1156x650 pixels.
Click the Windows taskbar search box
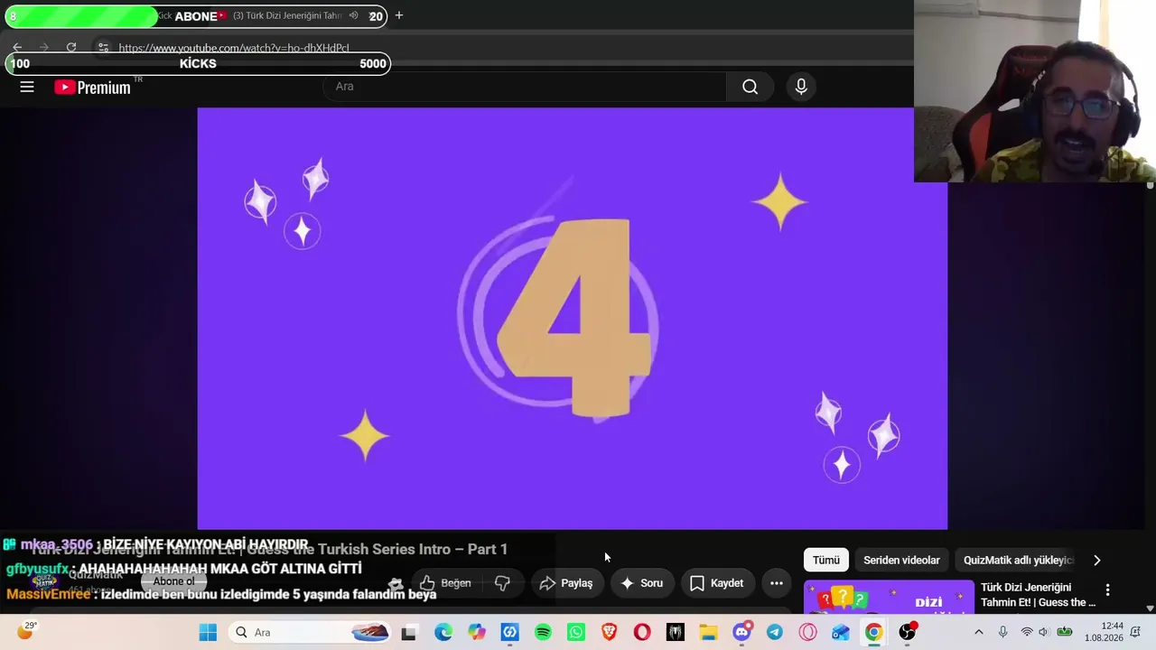point(312,632)
